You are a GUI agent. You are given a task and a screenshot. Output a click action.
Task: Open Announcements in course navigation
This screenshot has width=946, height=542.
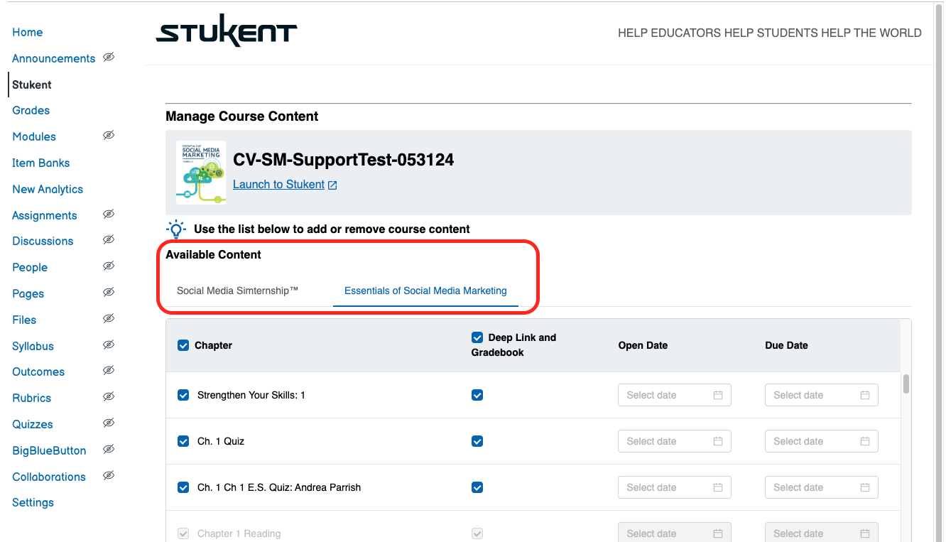(53, 58)
